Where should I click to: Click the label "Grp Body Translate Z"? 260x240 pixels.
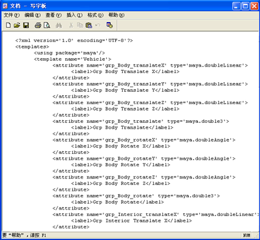(124, 109)
